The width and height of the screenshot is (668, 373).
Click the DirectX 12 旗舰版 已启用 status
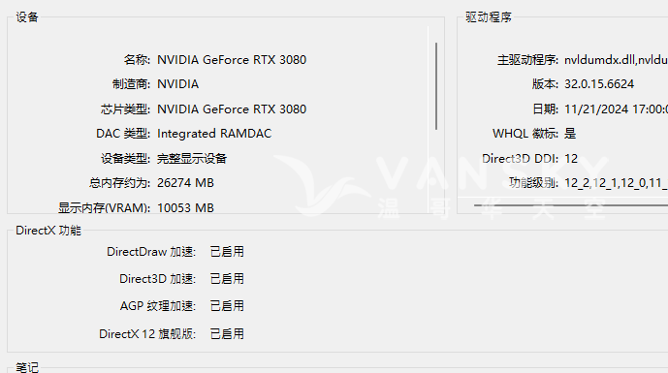[x=227, y=334]
